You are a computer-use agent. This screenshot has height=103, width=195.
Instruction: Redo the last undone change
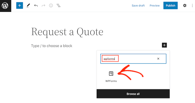(43, 6)
